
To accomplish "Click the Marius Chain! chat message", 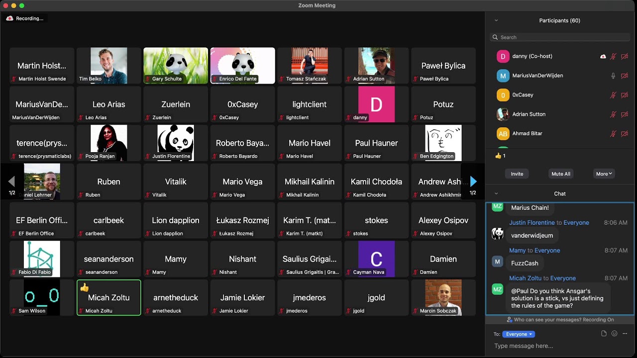I will tap(530, 208).
